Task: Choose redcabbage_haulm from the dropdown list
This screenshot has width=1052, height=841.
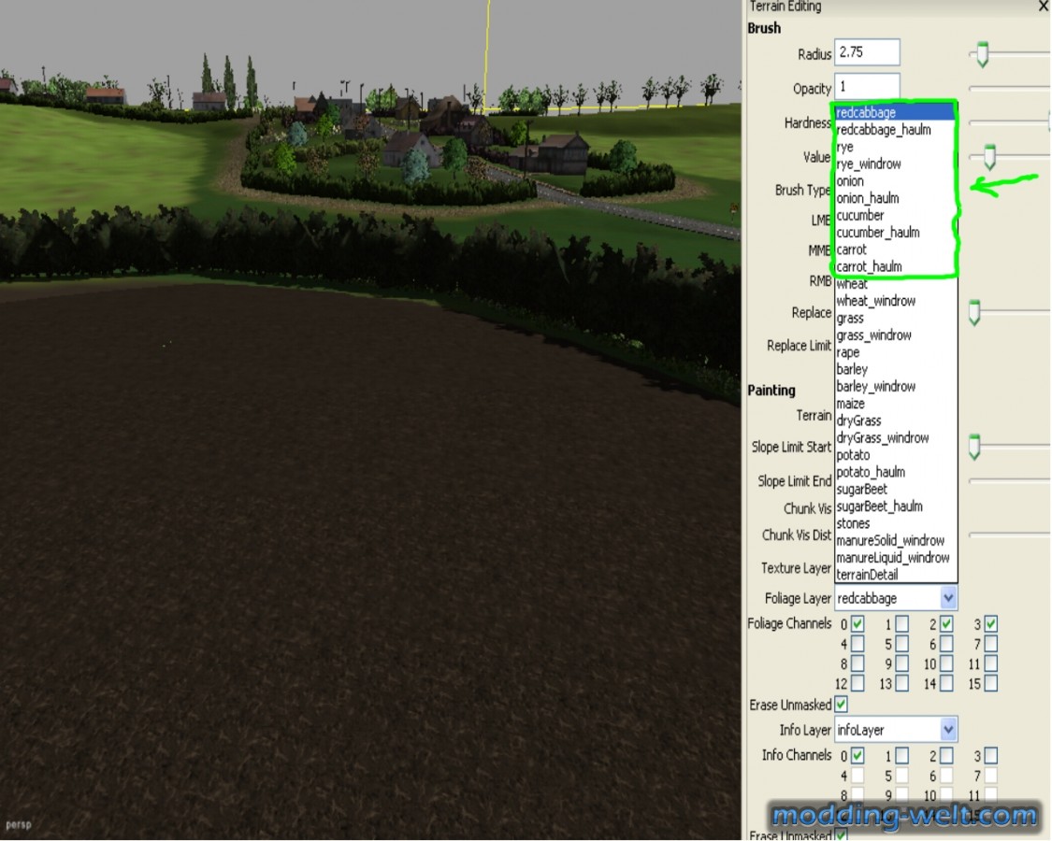Action: (894, 130)
